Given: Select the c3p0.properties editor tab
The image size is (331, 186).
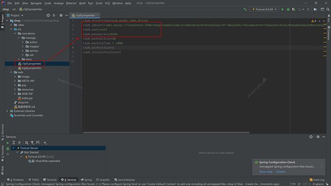Looking at the screenshot, I should click(x=85, y=15).
